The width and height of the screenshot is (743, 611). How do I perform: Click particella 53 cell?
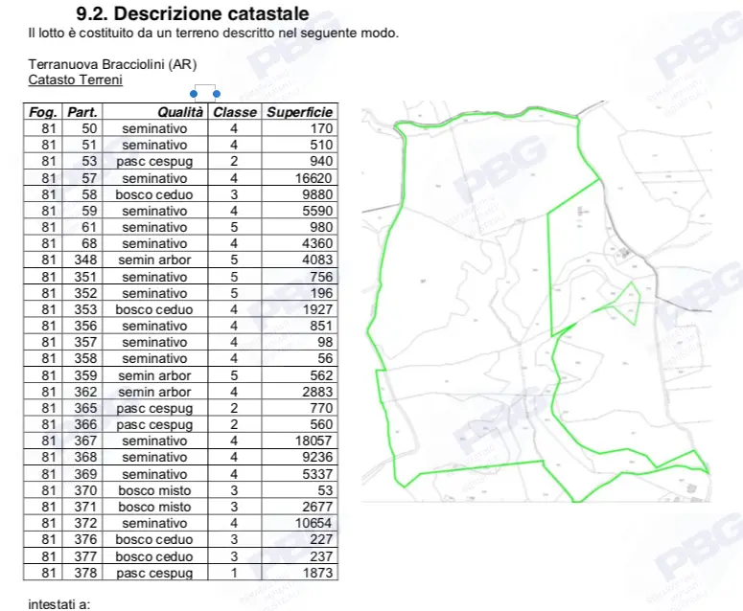pyautogui.click(x=82, y=162)
